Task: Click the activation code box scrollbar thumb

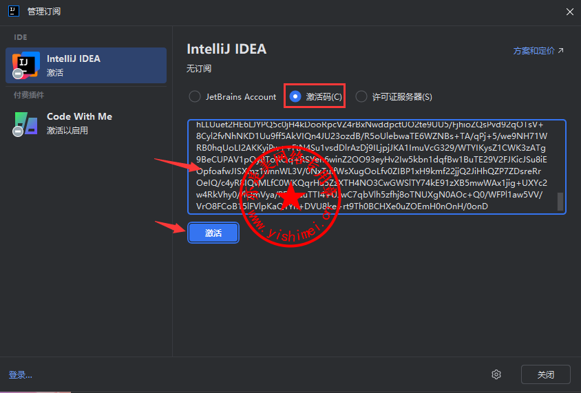Action: coord(560,201)
